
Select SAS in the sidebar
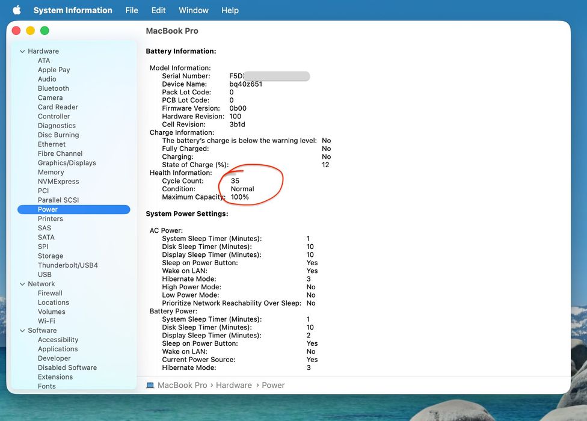[44, 228]
